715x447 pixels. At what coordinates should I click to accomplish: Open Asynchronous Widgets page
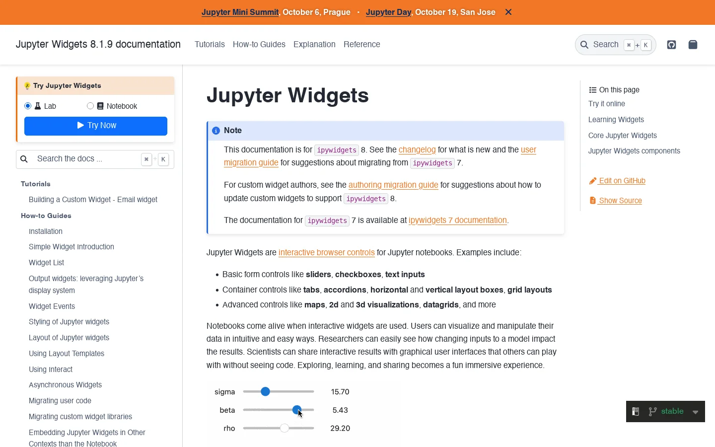click(65, 385)
